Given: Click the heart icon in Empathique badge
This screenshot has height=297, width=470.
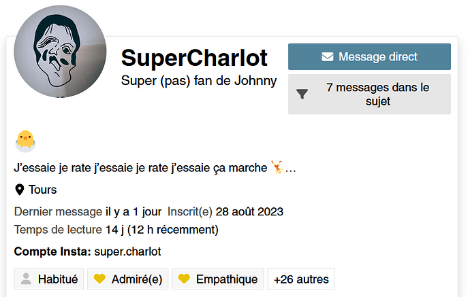Looking at the screenshot, I should click(x=184, y=279).
